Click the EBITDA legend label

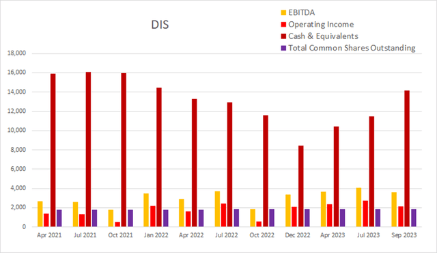click(302, 12)
